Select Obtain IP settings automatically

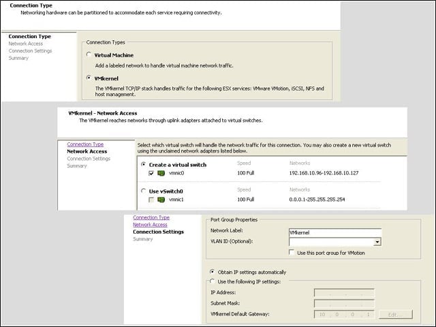(213, 271)
